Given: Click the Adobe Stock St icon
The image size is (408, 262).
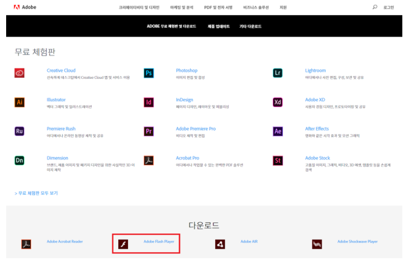Looking at the screenshot, I should coord(278,161).
